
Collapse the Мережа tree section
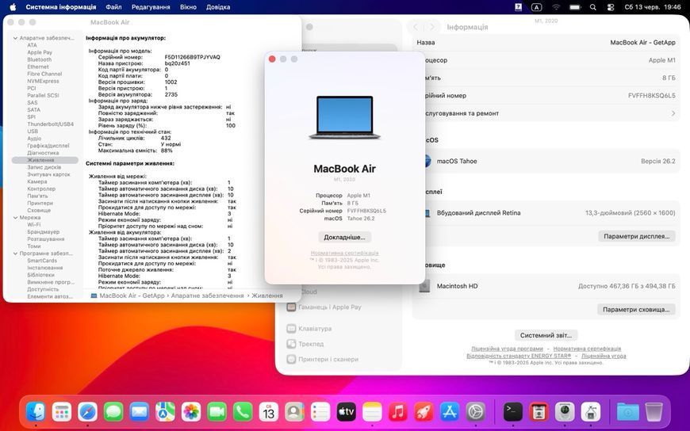point(15,218)
